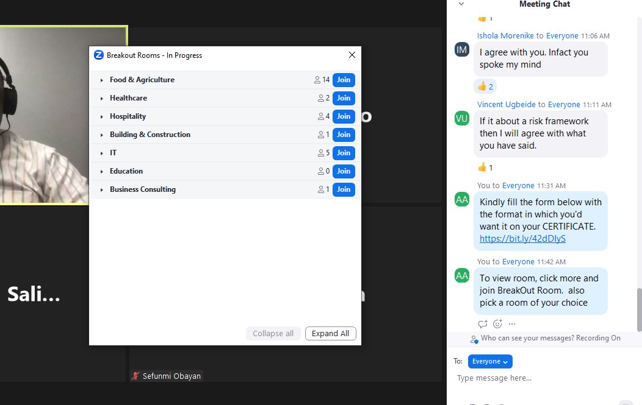The height and width of the screenshot is (405, 642).
Task: Expand the Healthcare breakout room
Action: [x=101, y=99]
